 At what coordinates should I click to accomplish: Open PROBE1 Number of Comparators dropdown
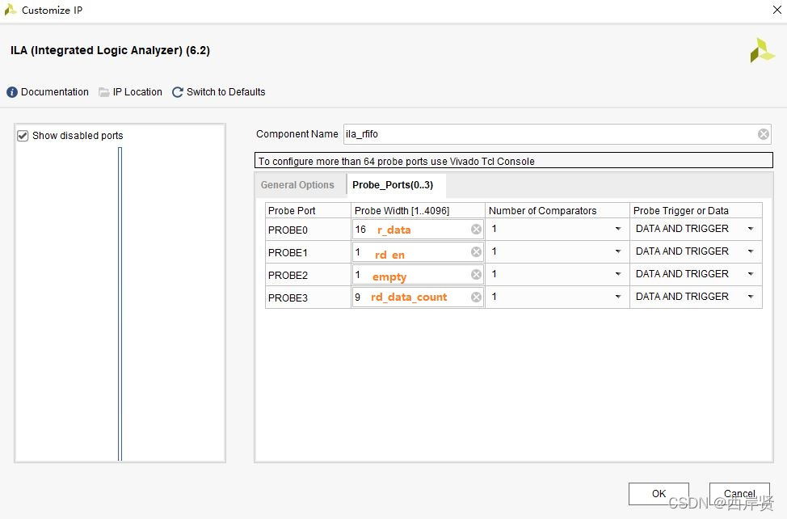point(618,251)
